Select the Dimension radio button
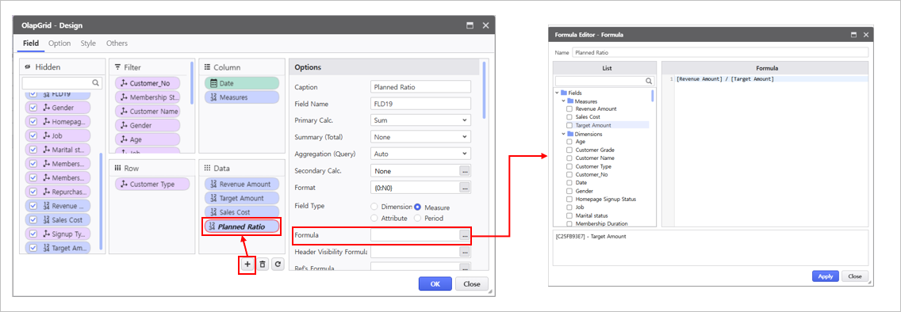Viewport: 901px width, 312px height. (374, 207)
